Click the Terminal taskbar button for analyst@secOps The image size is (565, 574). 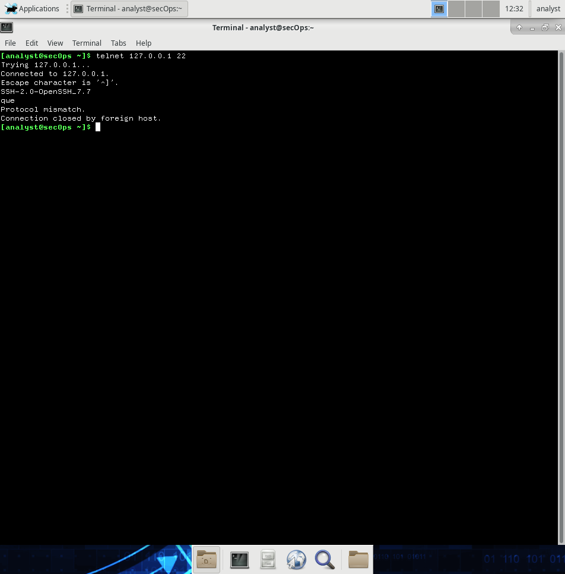[x=129, y=9]
